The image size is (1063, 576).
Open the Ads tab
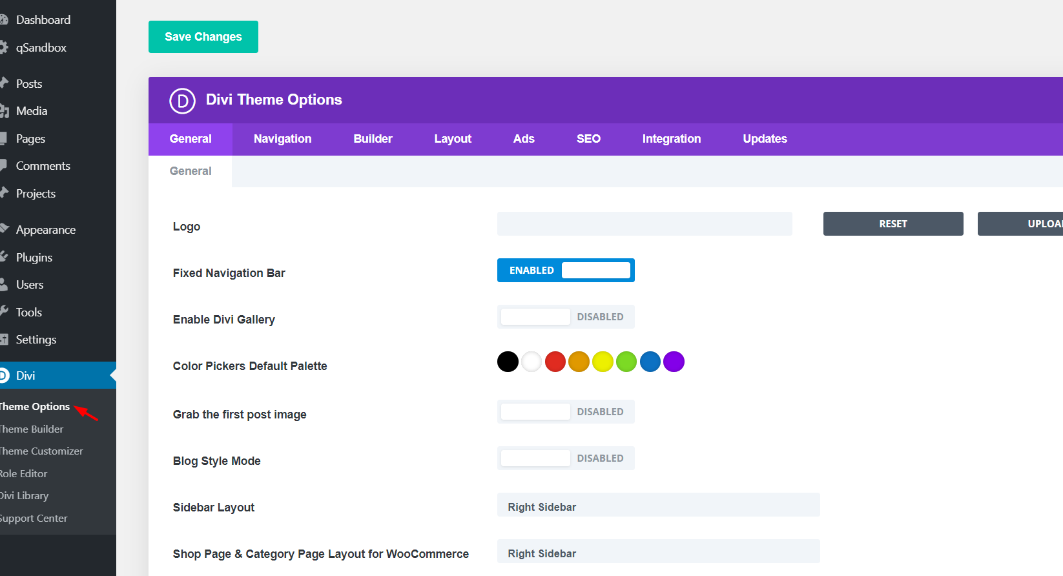point(524,139)
